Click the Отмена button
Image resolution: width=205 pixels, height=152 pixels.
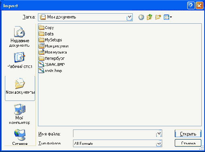click(188, 143)
